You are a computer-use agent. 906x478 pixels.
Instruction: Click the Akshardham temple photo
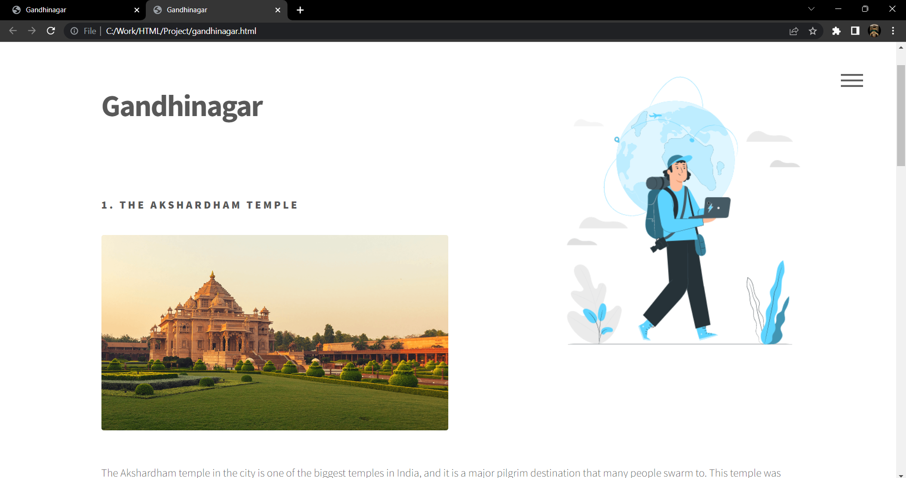275,333
